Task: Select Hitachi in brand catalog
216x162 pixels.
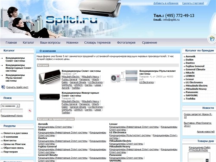Action: [190, 73]
